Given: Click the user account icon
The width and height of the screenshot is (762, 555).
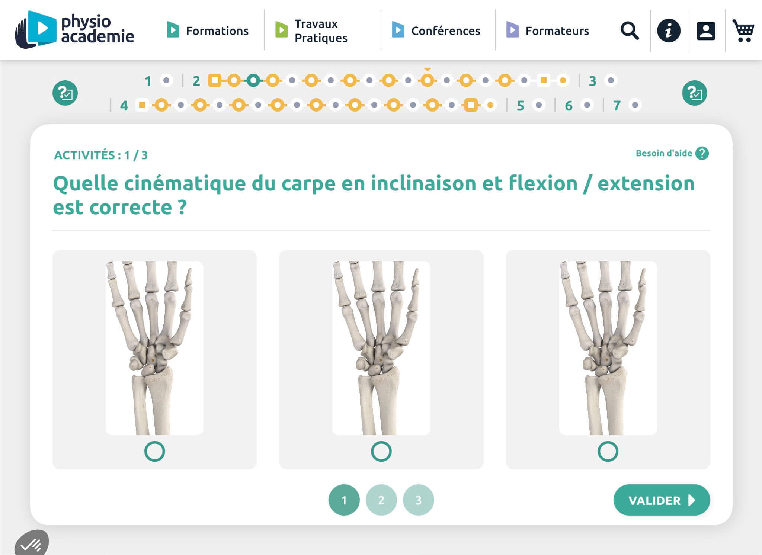Looking at the screenshot, I should [x=705, y=31].
